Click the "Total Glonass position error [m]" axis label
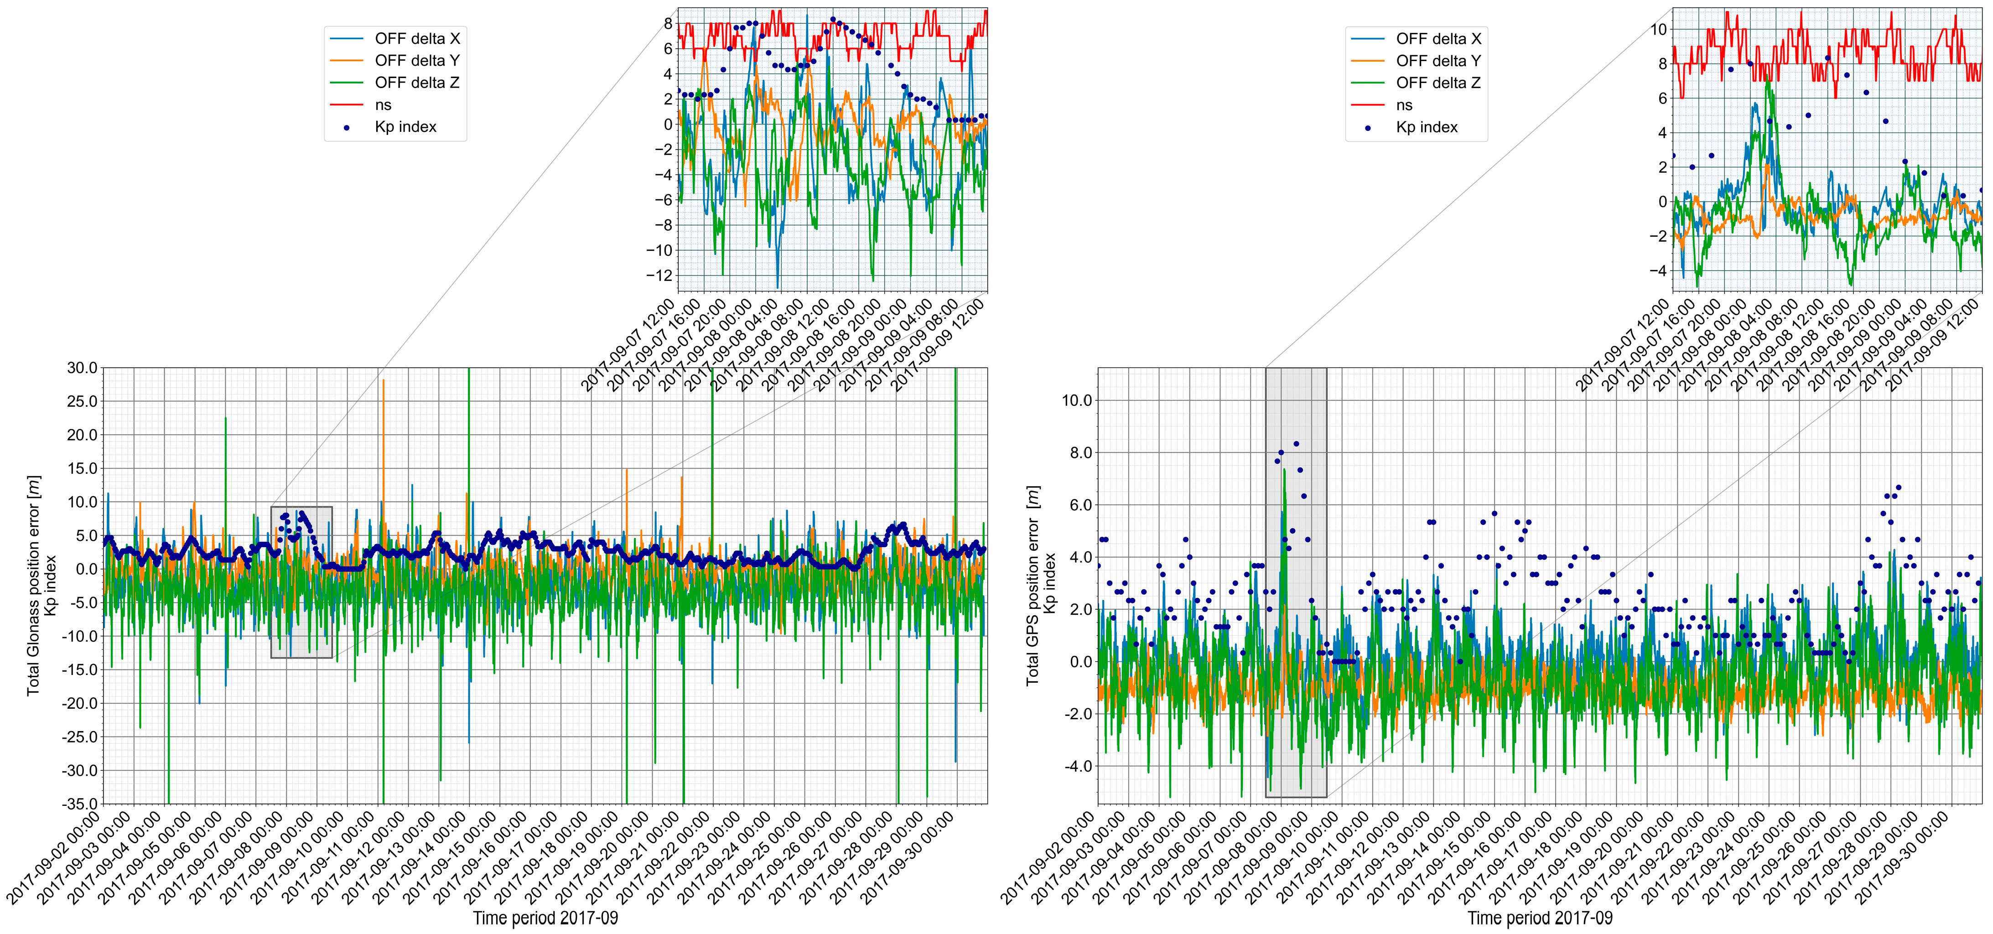The image size is (1993, 934). (33, 585)
